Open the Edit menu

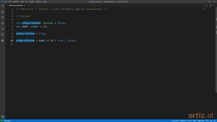coord(10,2)
